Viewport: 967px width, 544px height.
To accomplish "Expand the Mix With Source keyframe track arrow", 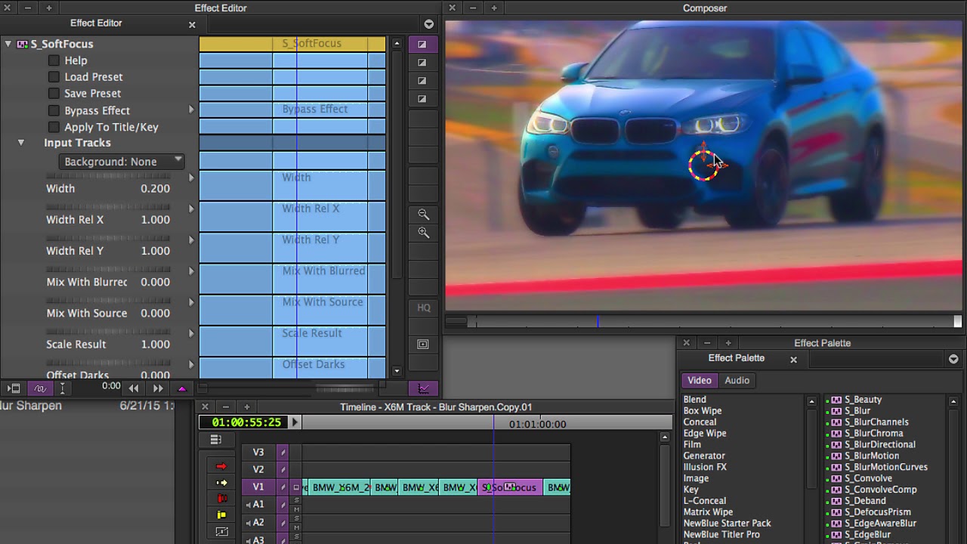I will pyautogui.click(x=191, y=302).
